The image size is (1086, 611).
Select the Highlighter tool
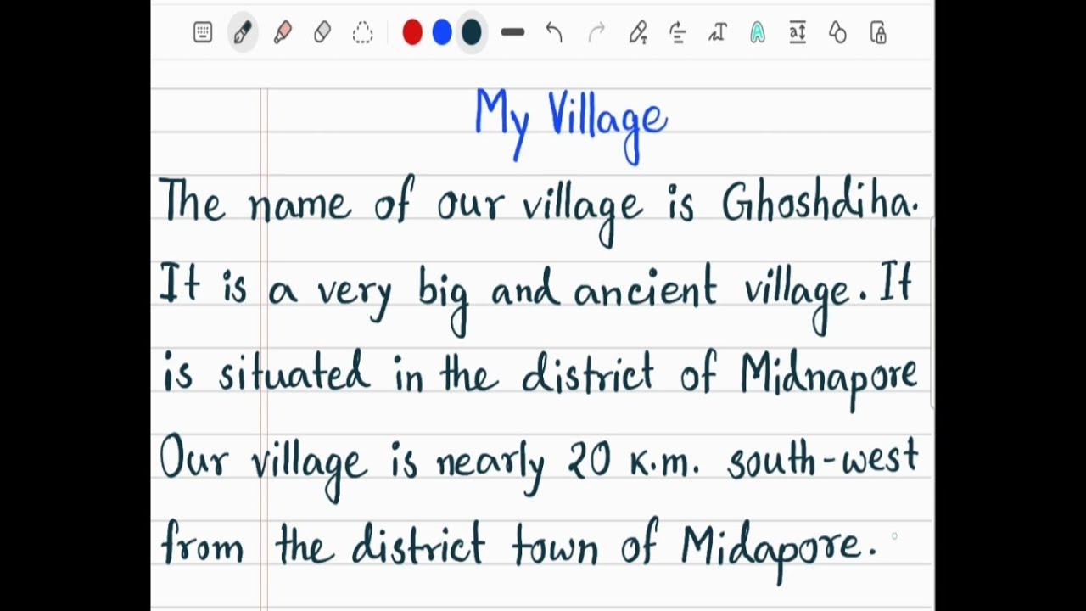tap(283, 33)
